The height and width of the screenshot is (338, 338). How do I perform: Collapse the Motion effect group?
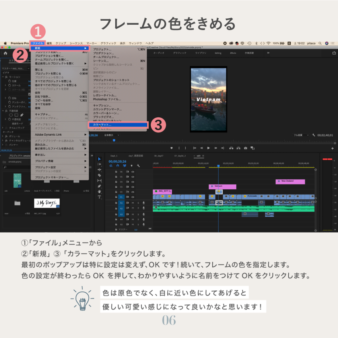3,77
